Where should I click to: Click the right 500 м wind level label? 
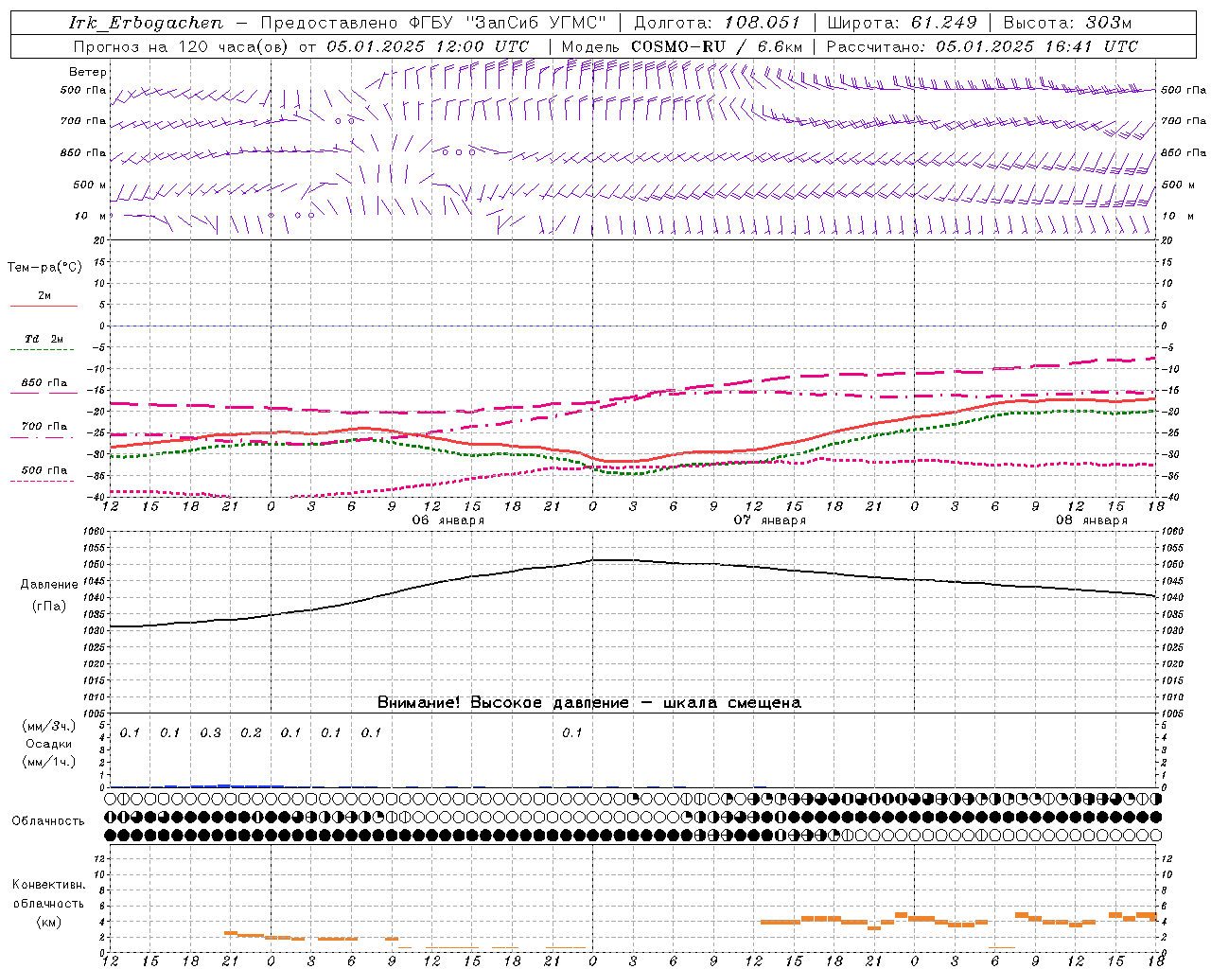[x=1178, y=185]
